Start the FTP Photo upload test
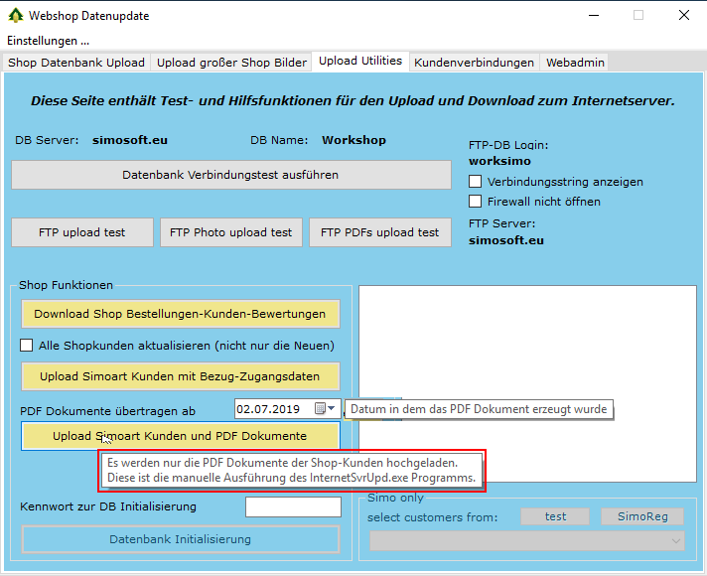 click(230, 232)
